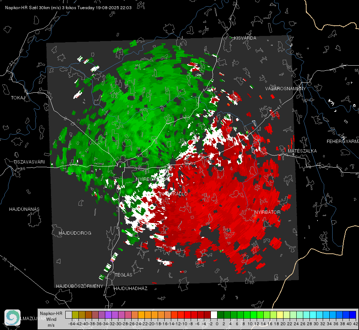Viewport: 359px width, 330px height.
Task: Click the legend value label 10
Action: tap(250, 324)
